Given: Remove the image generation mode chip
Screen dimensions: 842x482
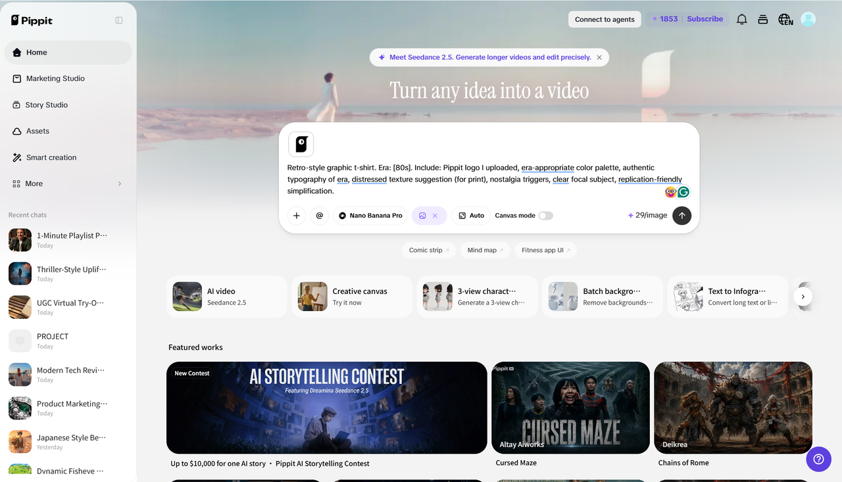Looking at the screenshot, I should point(435,216).
